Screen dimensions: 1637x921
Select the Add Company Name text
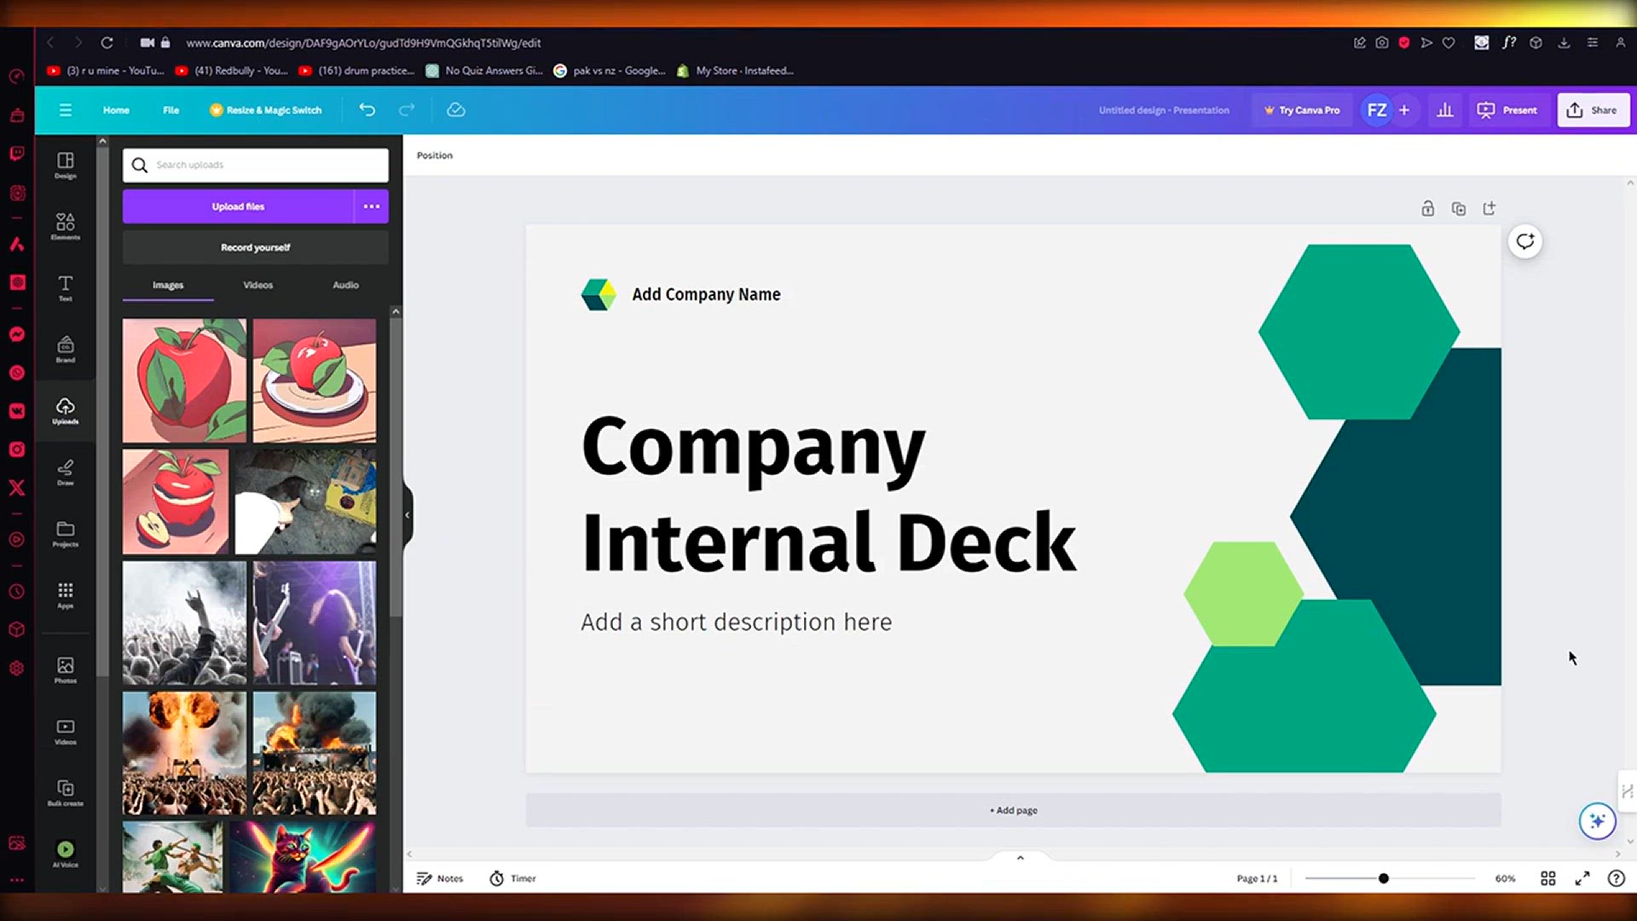(706, 294)
